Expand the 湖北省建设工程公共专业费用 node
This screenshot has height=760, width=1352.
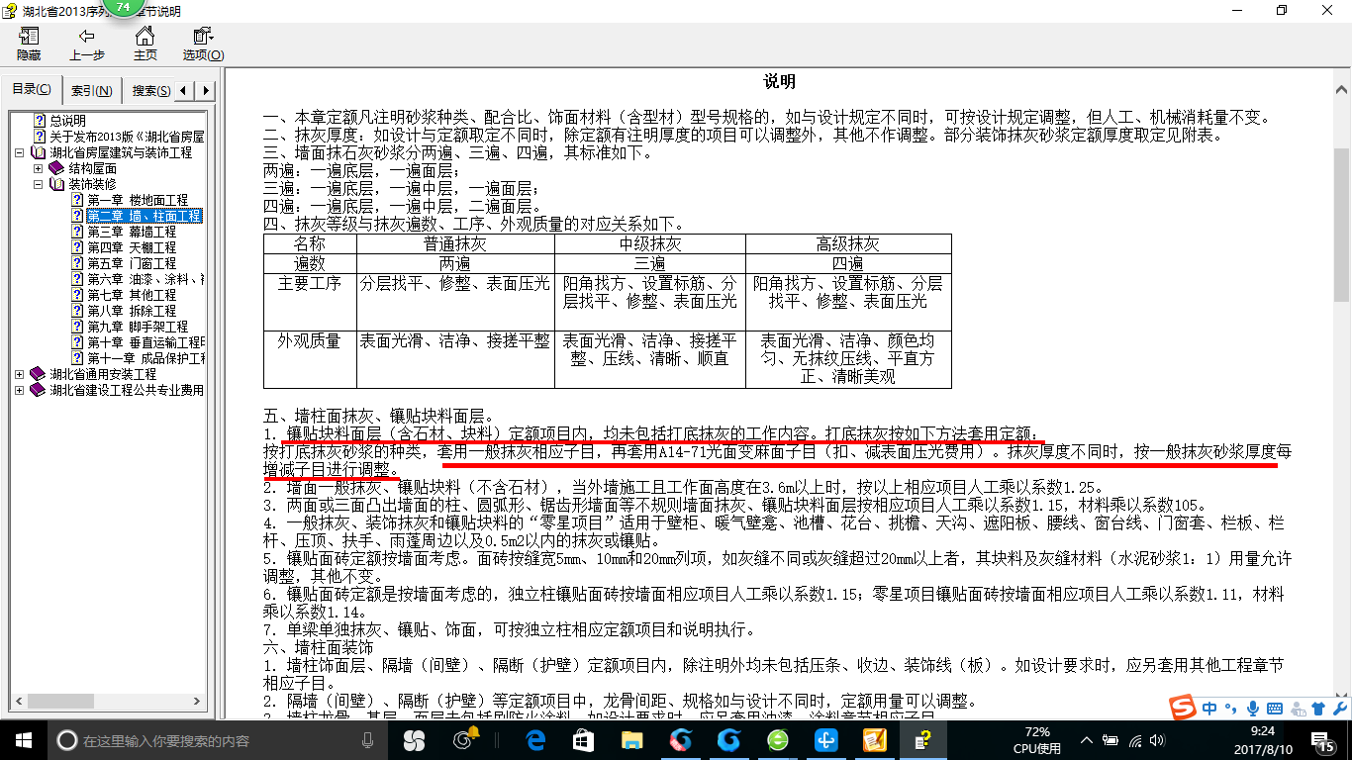pos(20,390)
